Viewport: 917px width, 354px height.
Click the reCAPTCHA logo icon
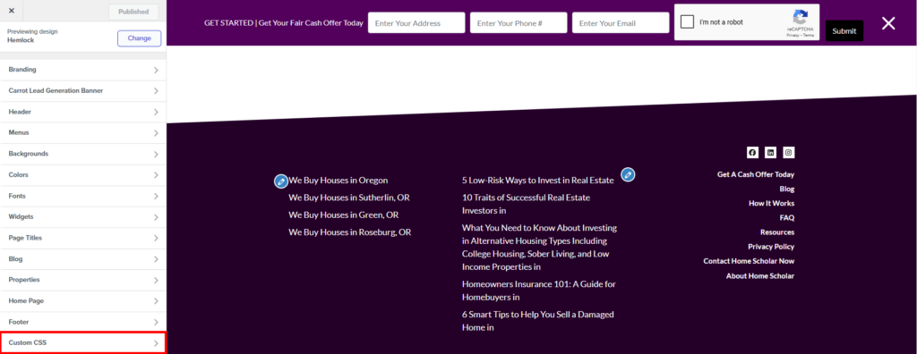coord(801,16)
